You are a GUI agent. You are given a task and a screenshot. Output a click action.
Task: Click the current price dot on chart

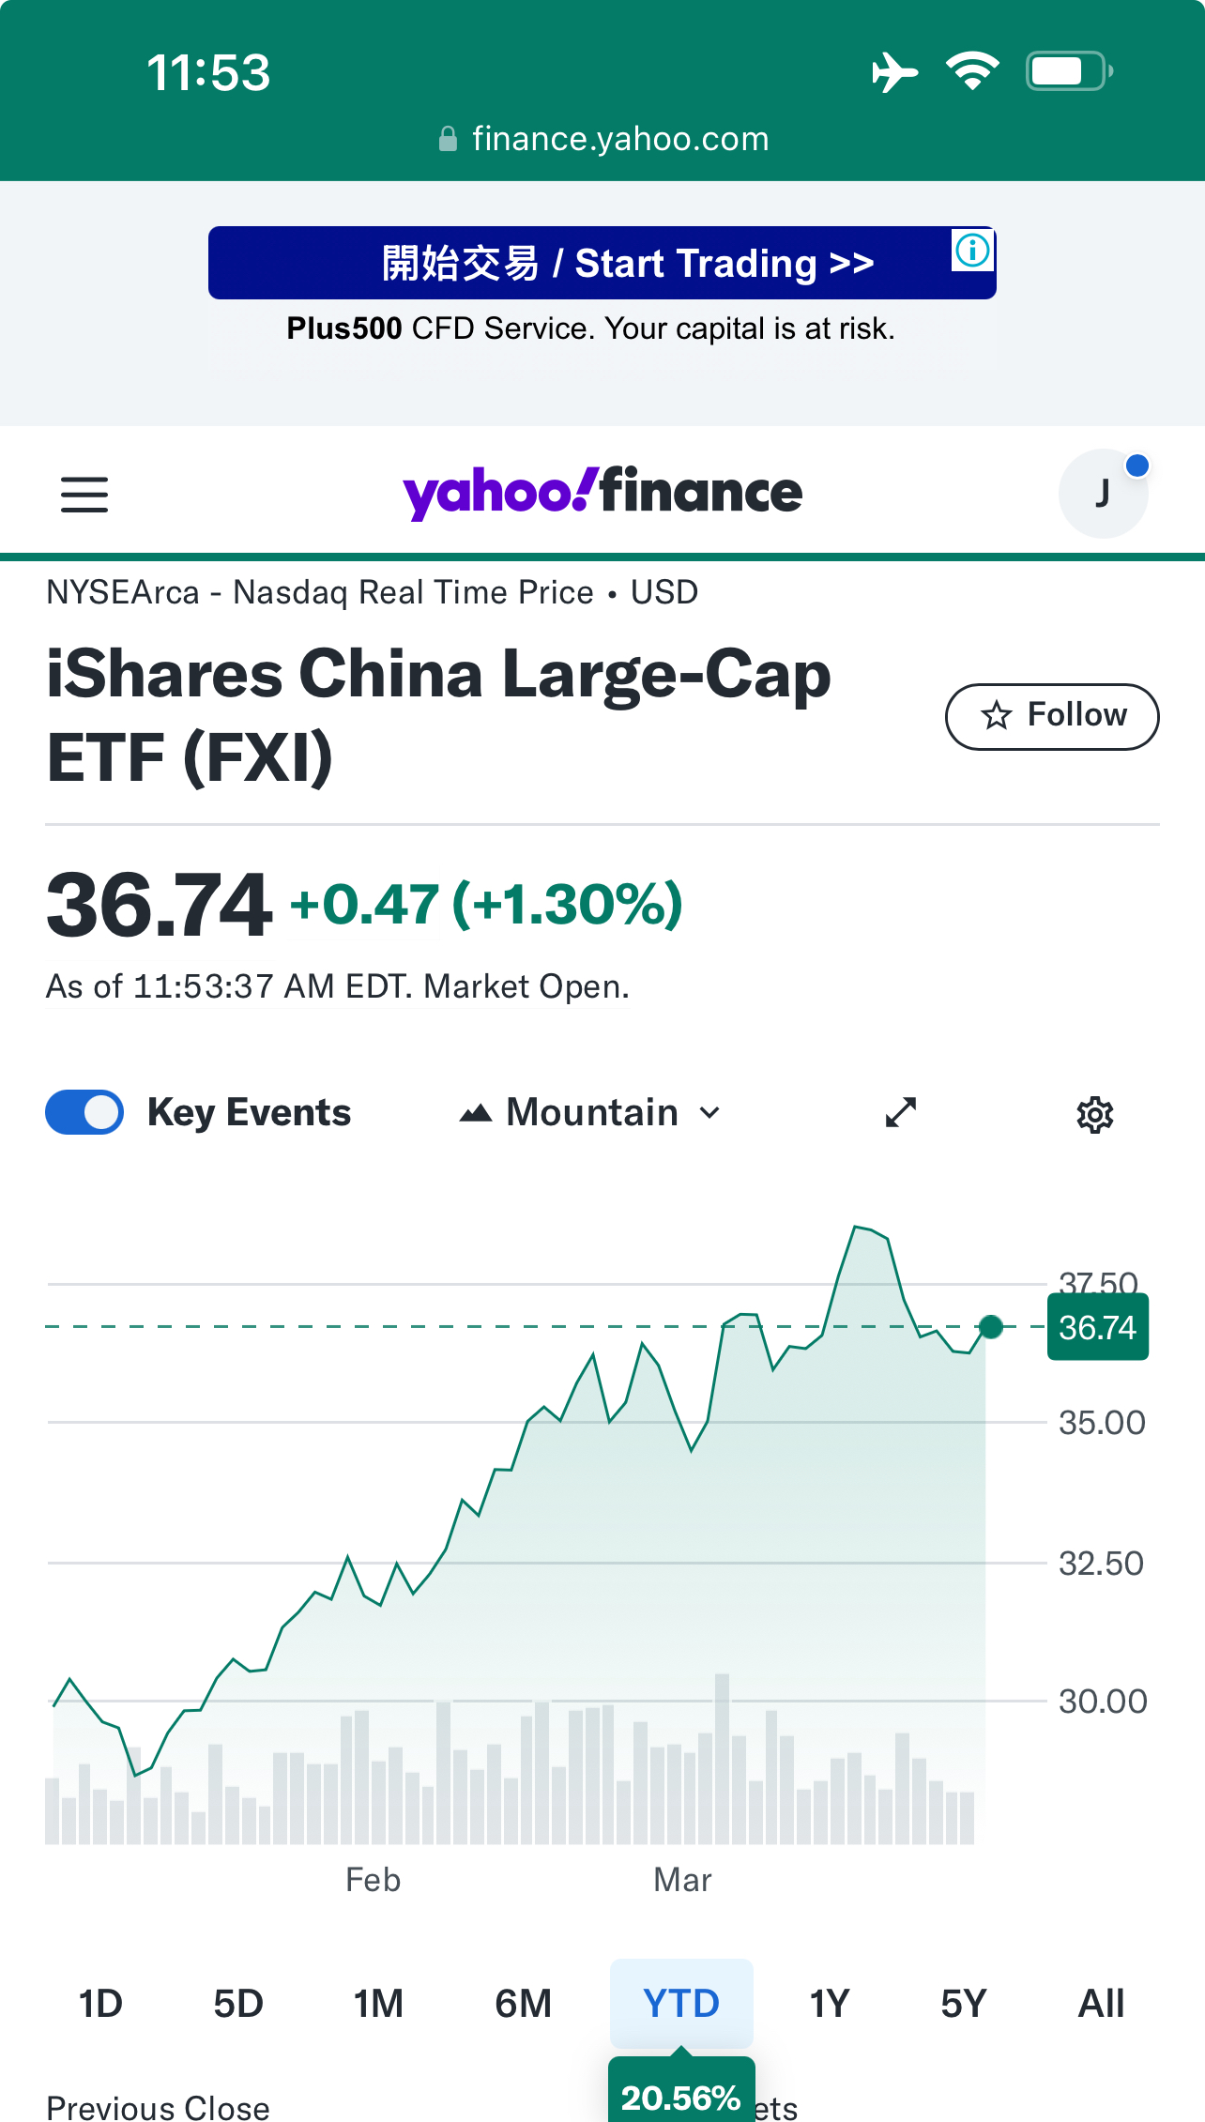tap(990, 1327)
